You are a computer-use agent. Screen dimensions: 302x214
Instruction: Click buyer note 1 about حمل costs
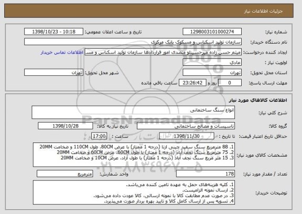[180, 185]
